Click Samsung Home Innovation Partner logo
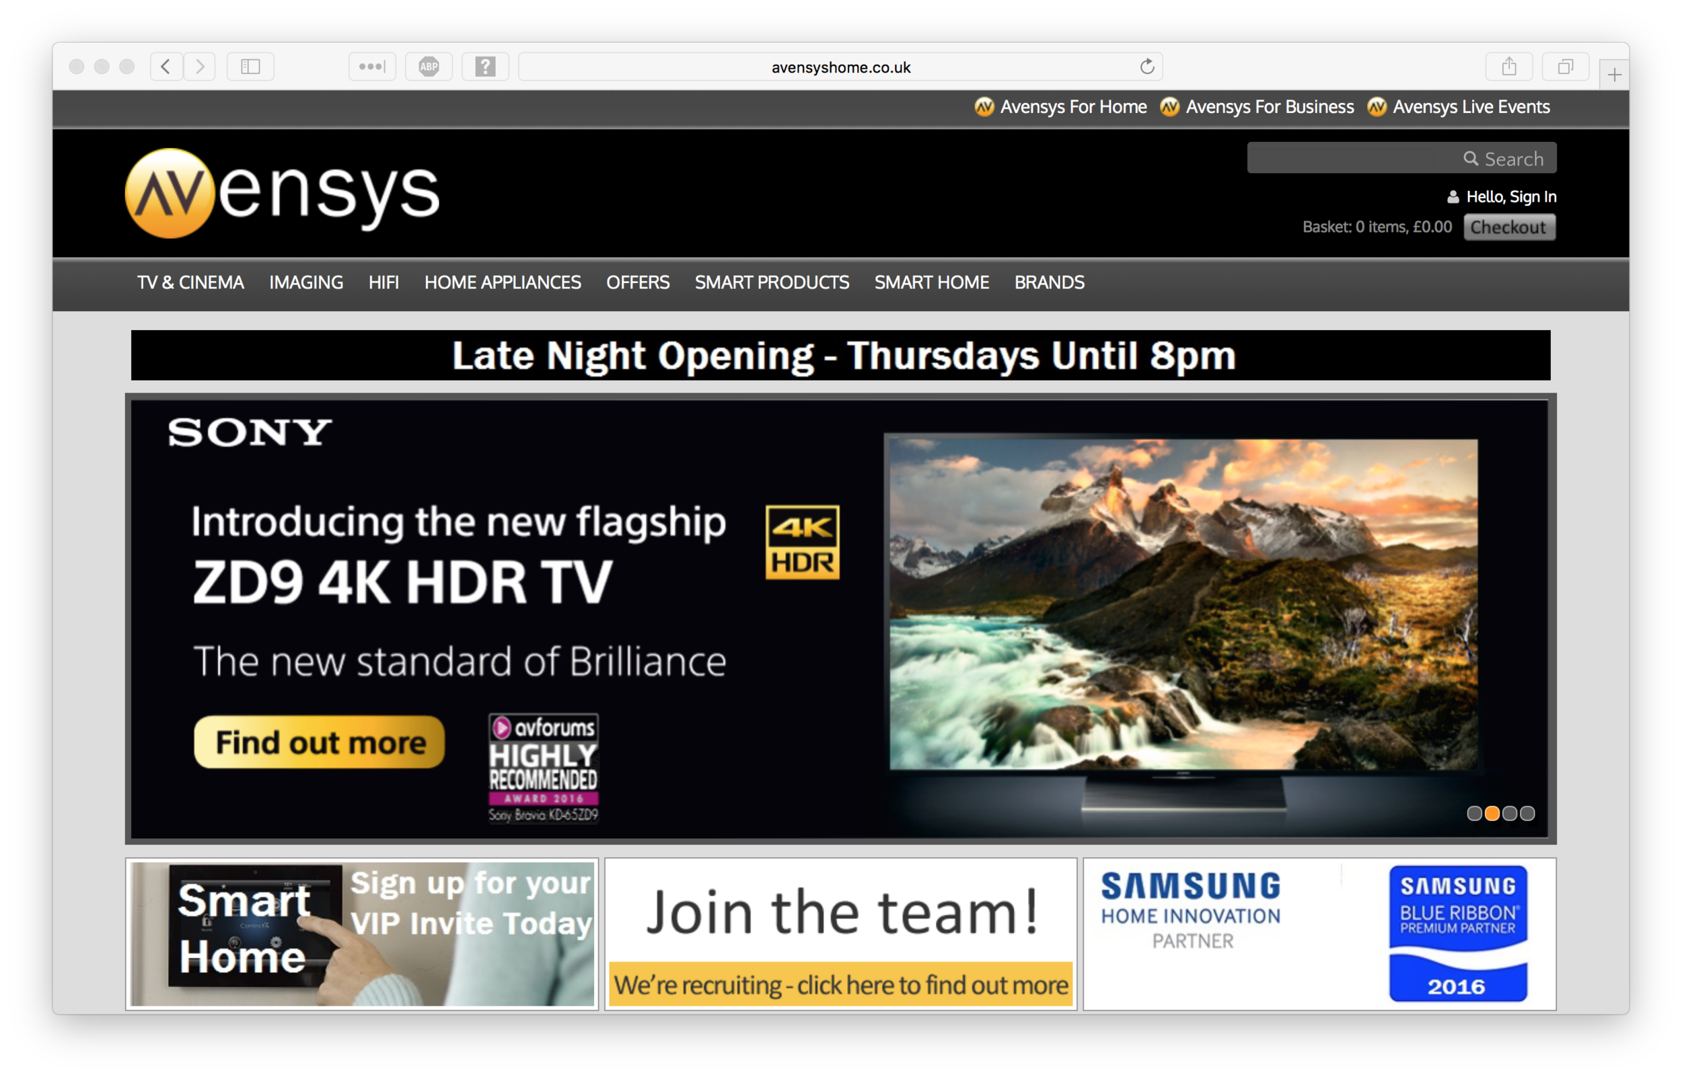1682x1077 pixels. pos(1191,911)
